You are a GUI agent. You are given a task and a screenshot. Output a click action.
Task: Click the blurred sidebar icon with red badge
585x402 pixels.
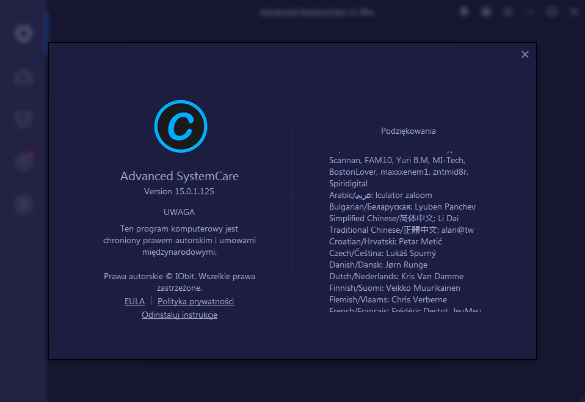point(24,162)
